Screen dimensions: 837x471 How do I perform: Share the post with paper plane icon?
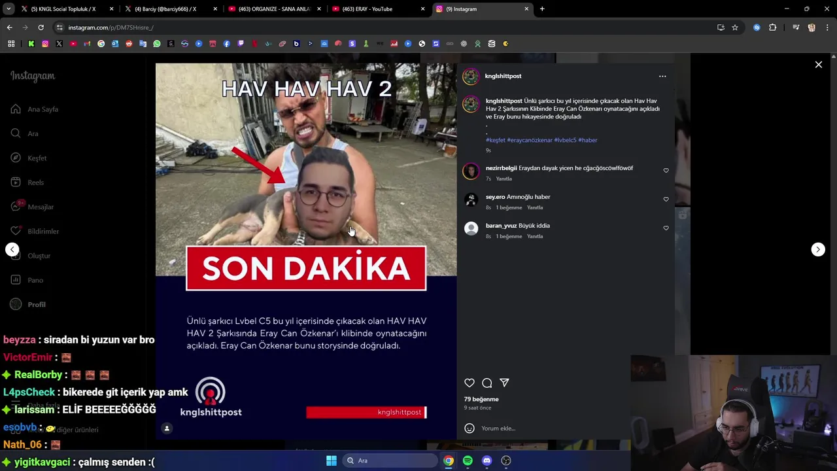point(504,383)
